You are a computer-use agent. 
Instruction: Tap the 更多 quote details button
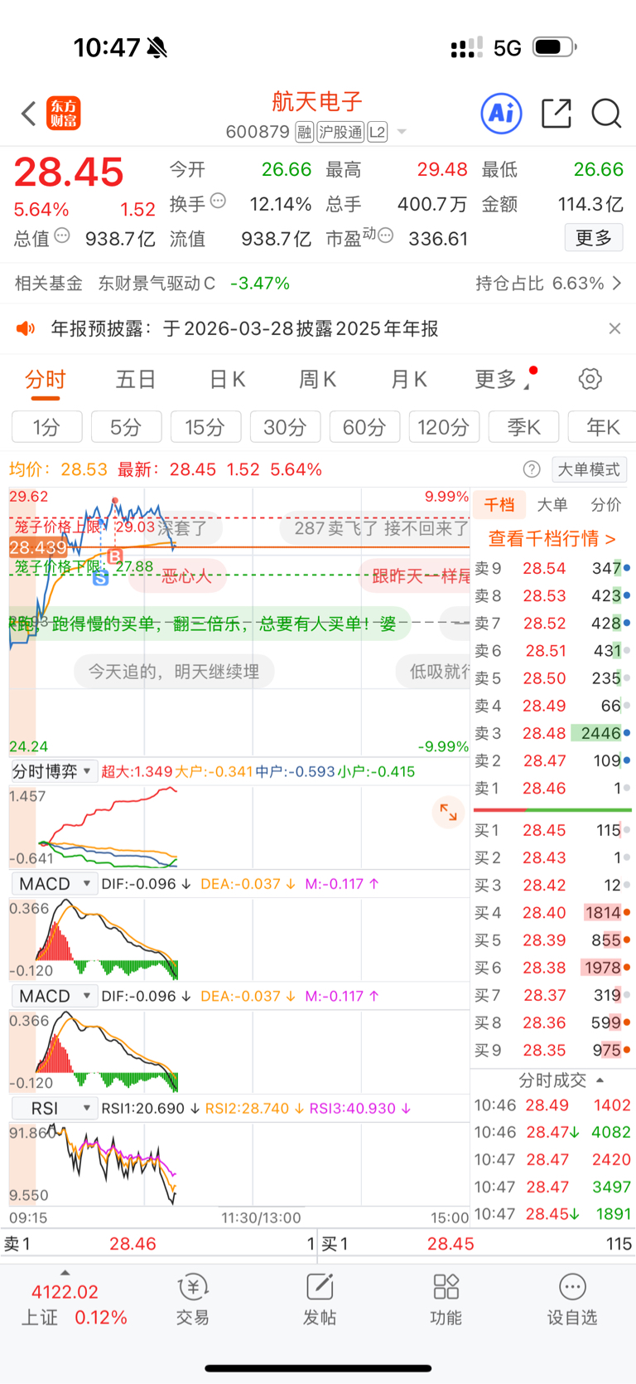tap(594, 238)
